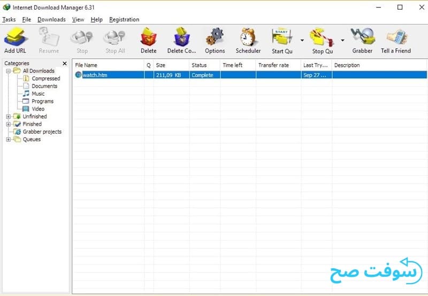Open the Grabber tool icon

point(362,37)
